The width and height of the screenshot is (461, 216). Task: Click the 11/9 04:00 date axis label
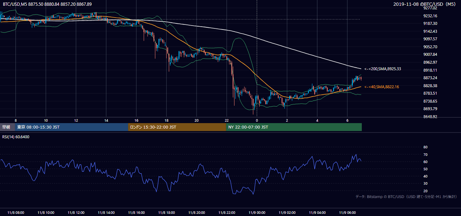tap(317, 212)
